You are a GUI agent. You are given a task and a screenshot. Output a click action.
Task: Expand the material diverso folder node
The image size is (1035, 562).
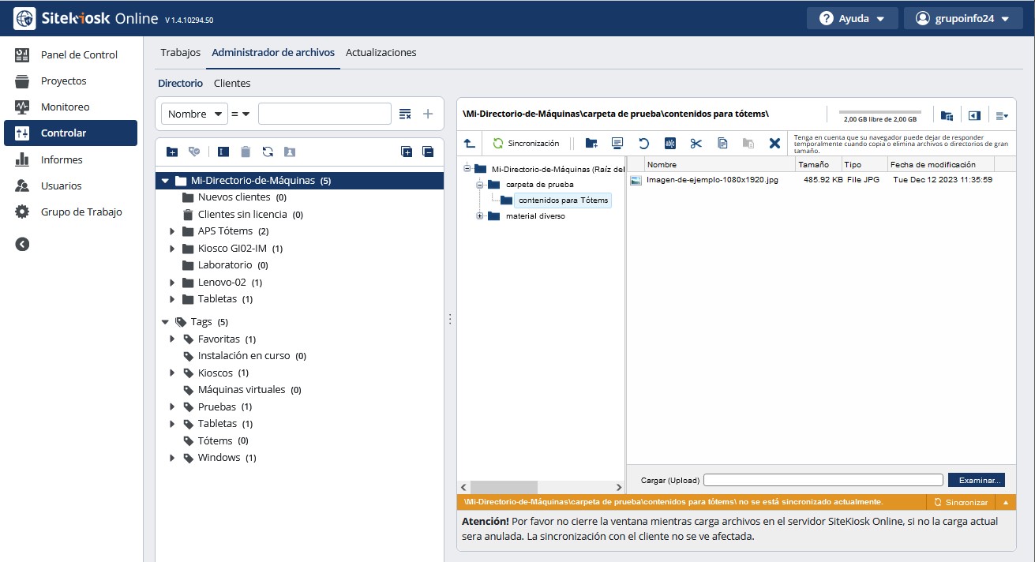point(479,216)
